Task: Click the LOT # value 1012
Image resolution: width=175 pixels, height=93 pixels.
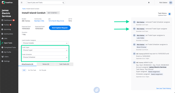Action: [70, 21]
